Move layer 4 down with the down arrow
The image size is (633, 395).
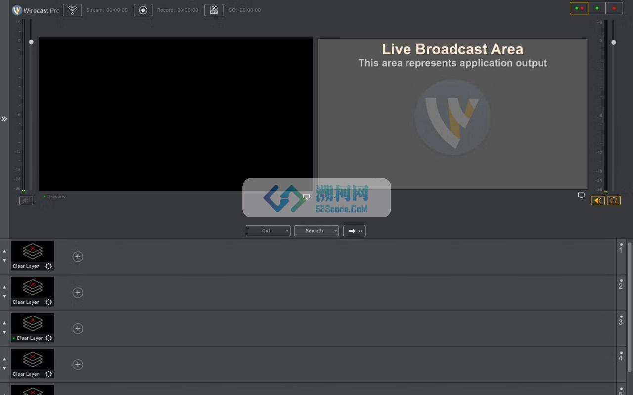point(4,368)
